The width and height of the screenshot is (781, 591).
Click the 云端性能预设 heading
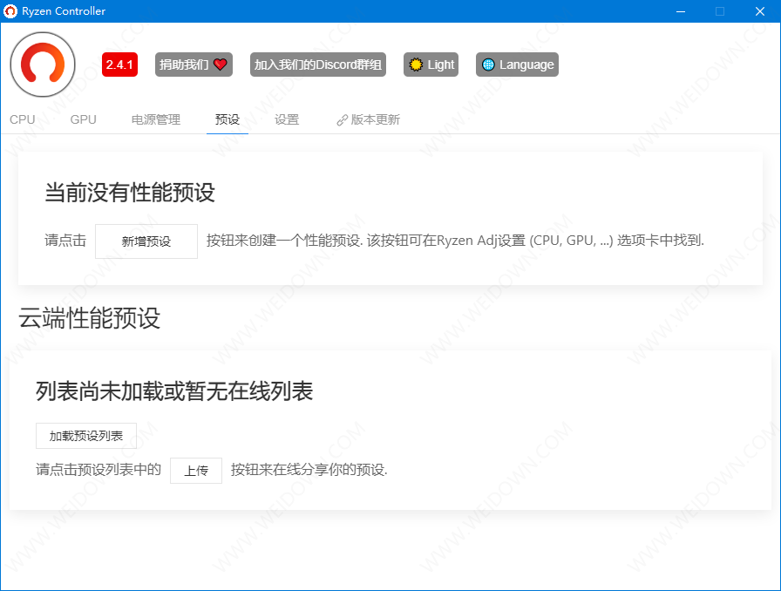(x=90, y=318)
